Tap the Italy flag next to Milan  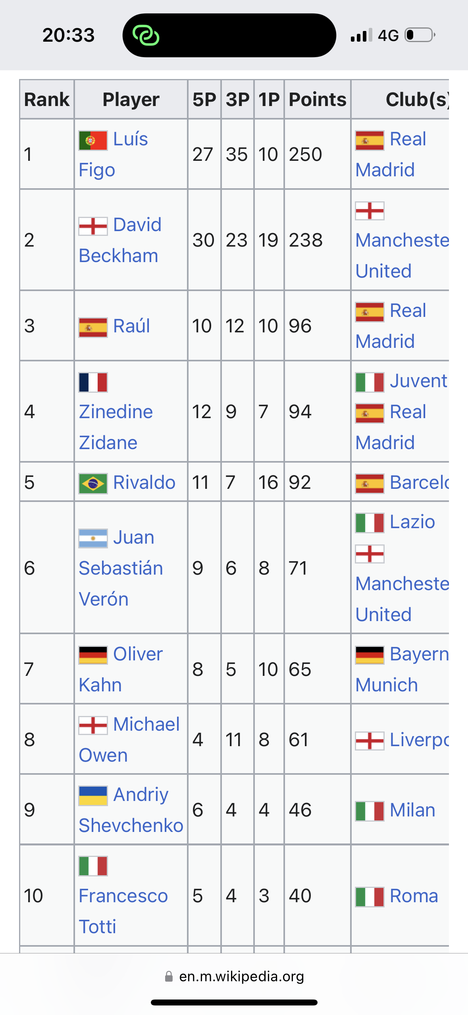click(370, 811)
